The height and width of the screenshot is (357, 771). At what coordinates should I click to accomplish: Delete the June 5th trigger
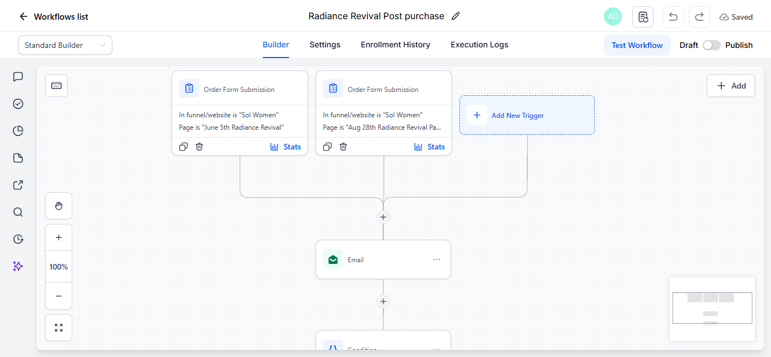[x=199, y=147]
